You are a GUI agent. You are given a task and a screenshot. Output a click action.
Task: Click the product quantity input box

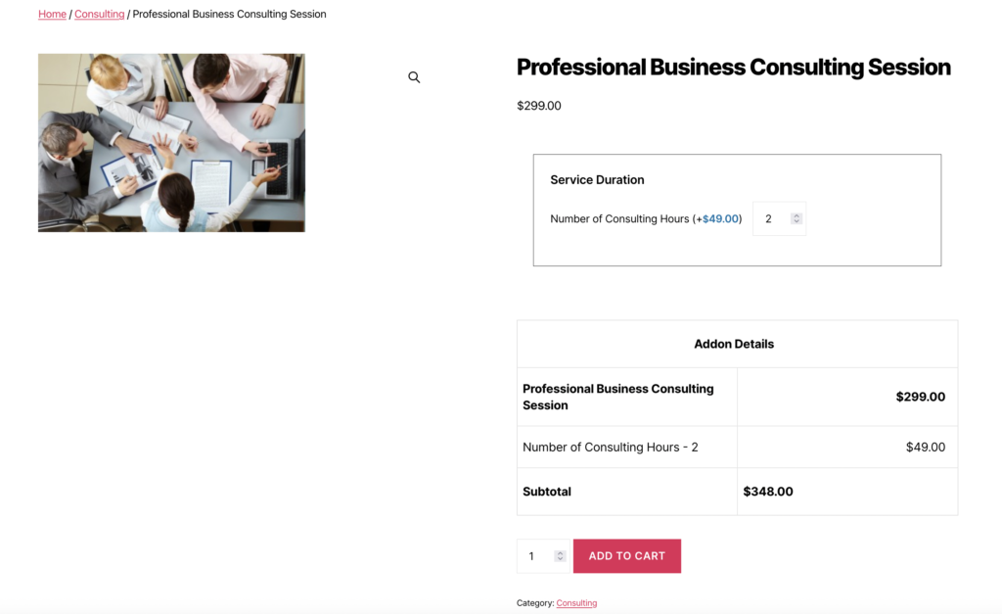tap(534, 556)
